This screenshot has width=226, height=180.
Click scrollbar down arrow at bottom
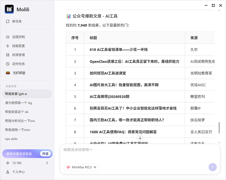pos(219,143)
